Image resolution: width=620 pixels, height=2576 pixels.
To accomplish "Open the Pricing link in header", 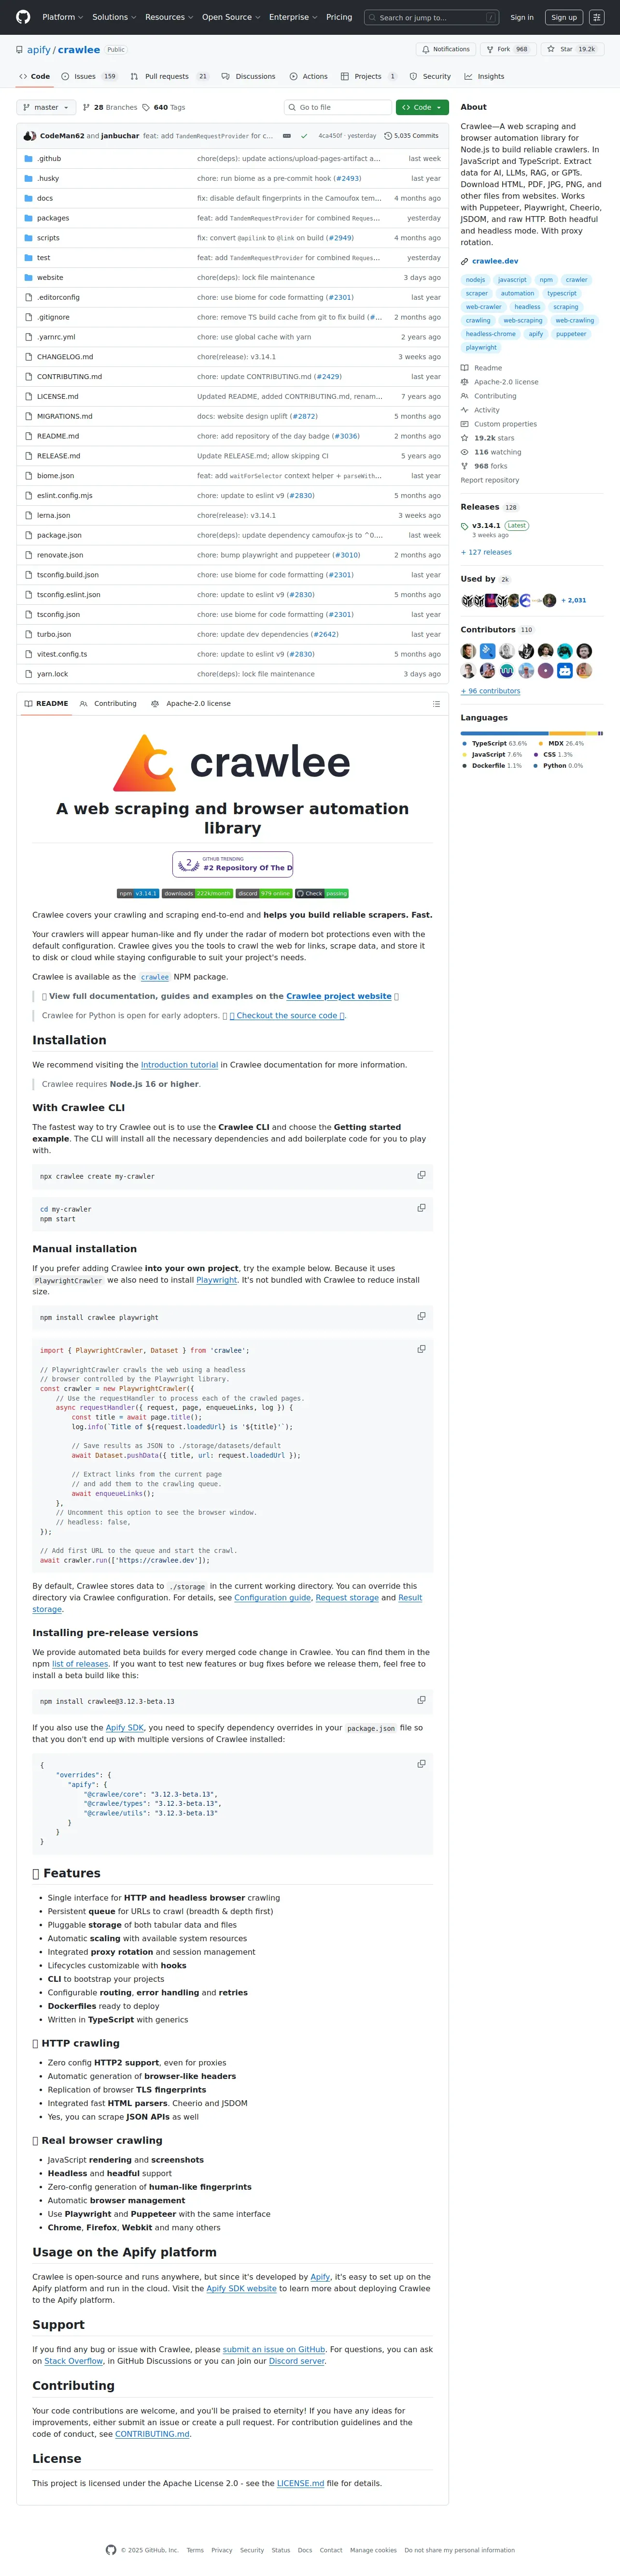I will tap(338, 17).
